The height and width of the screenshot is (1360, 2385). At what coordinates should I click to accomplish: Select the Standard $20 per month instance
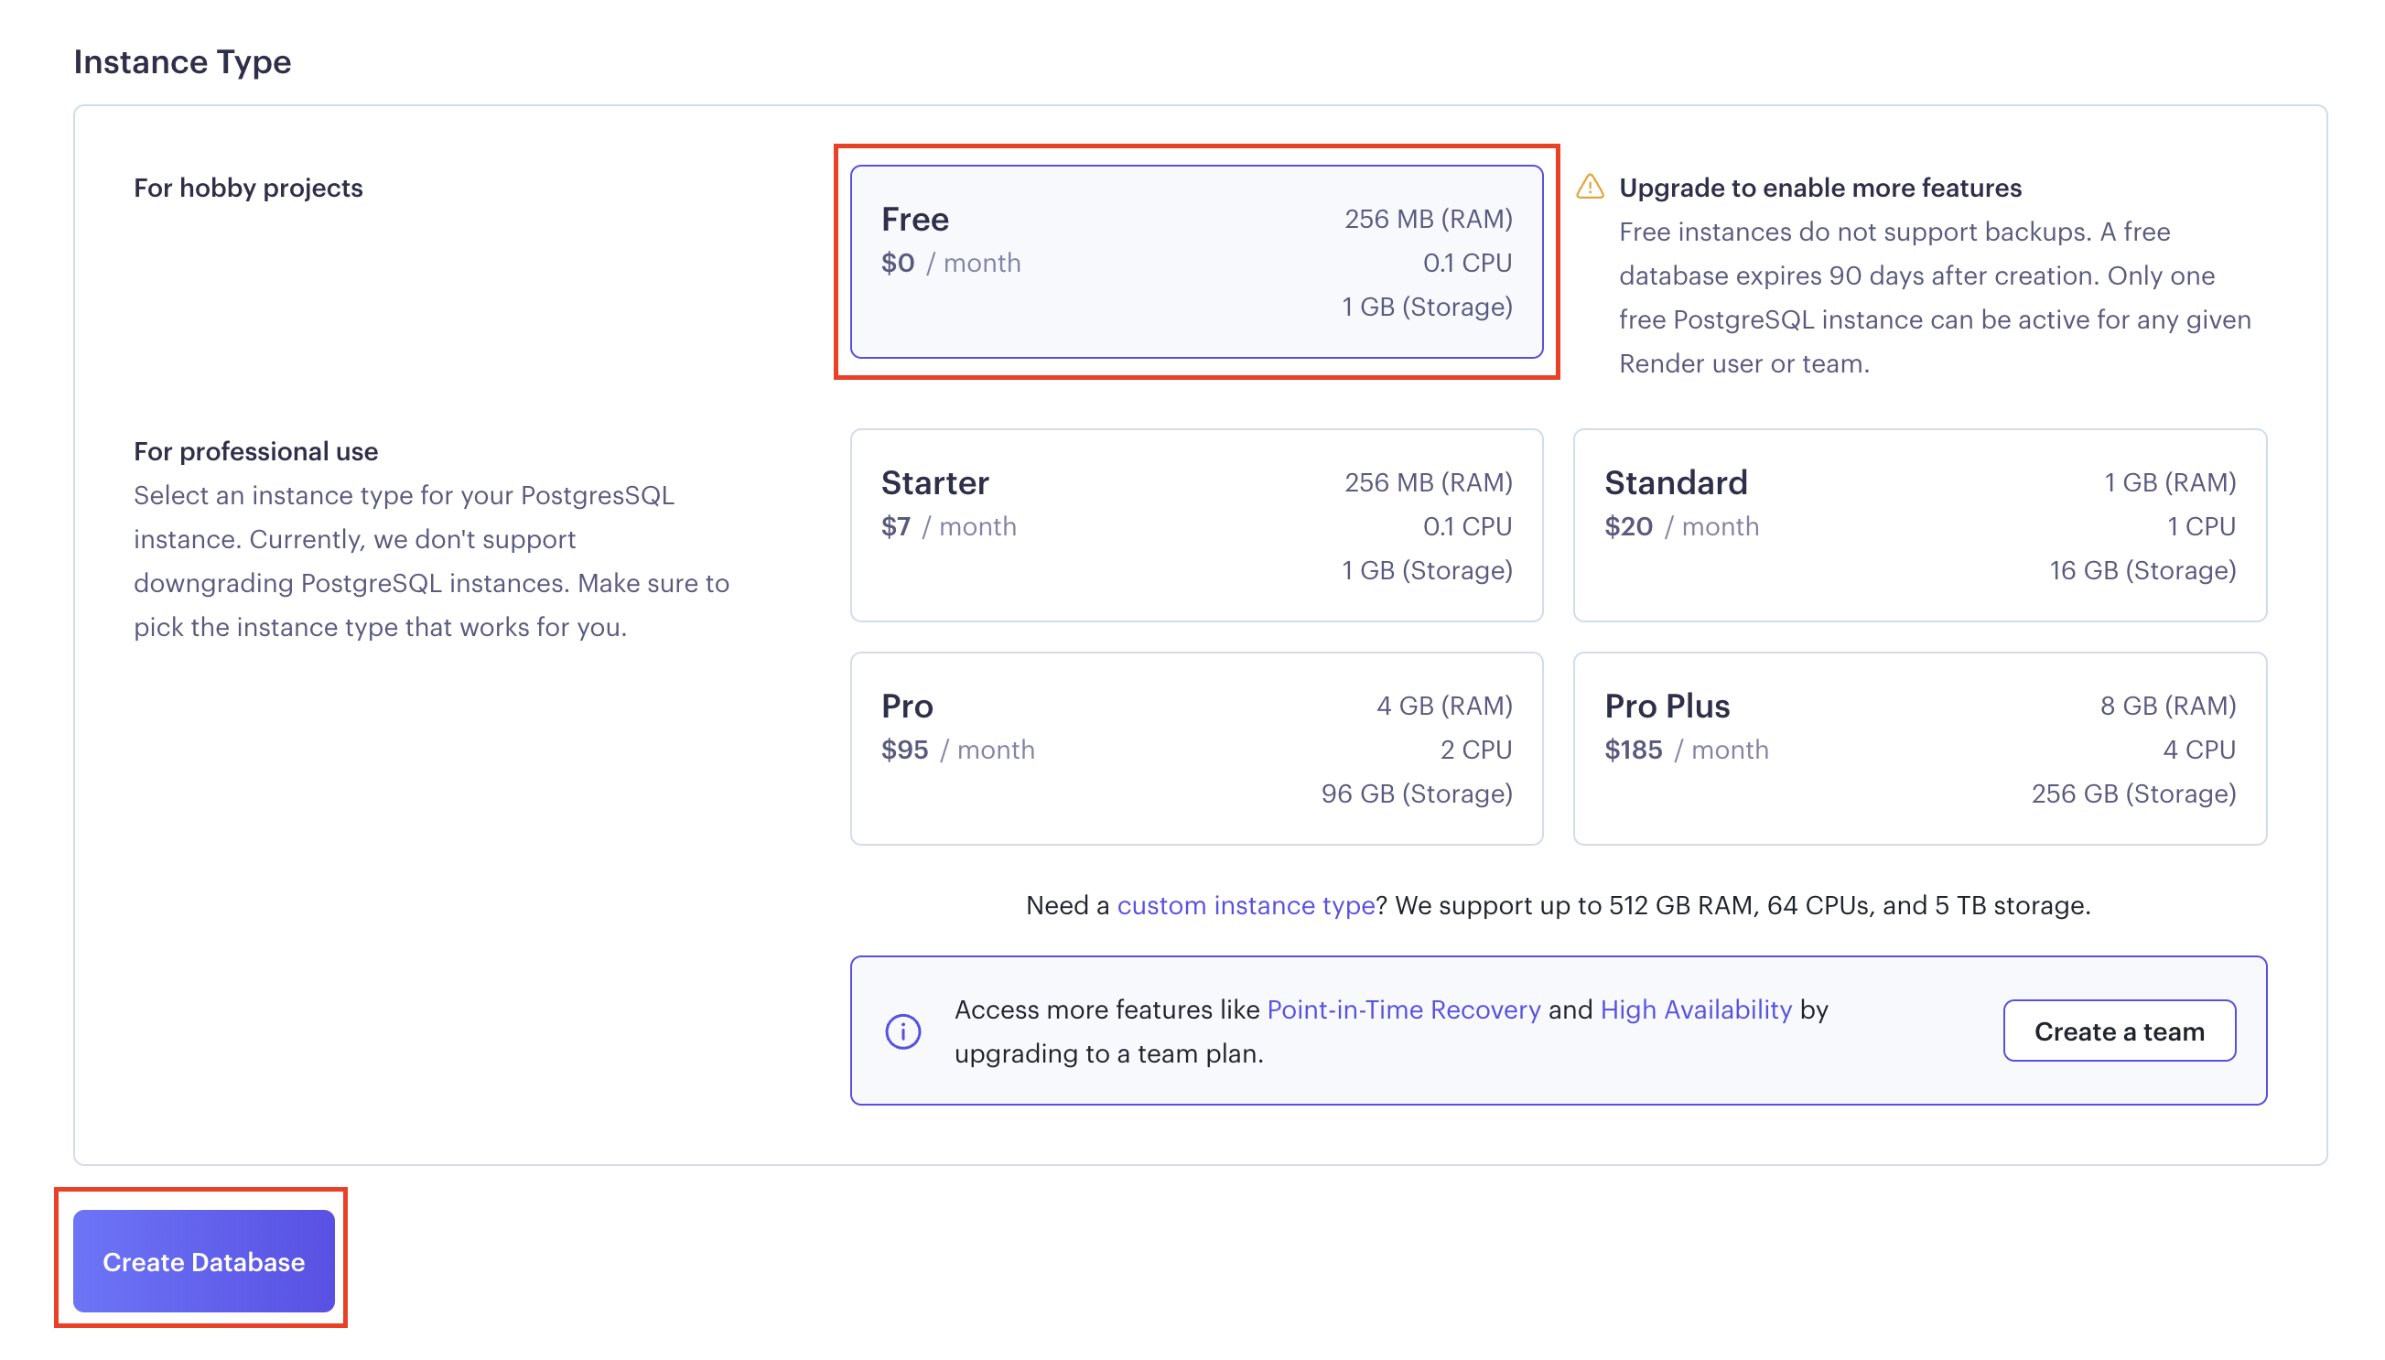coord(1919,525)
